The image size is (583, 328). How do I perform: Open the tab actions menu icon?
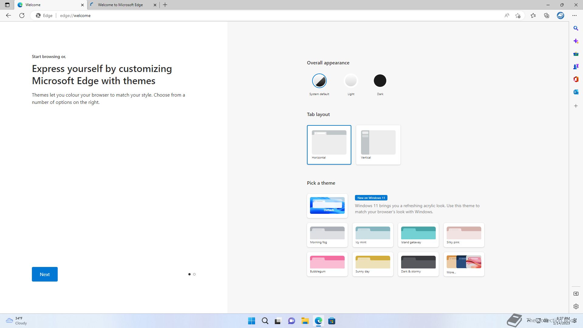(x=7, y=5)
